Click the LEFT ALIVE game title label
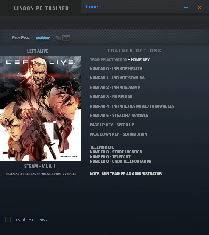 coord(38,51)
